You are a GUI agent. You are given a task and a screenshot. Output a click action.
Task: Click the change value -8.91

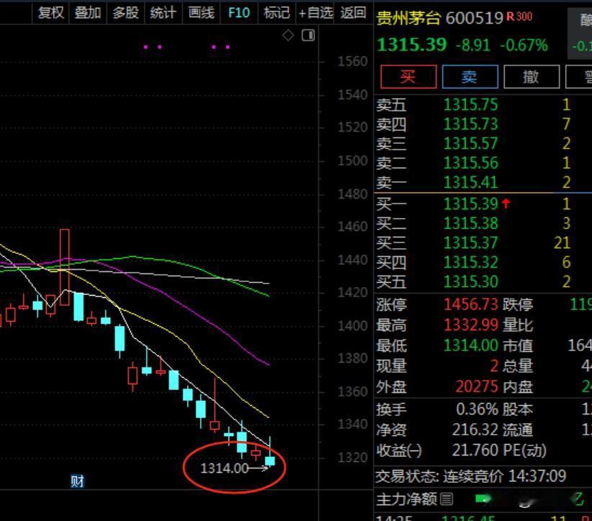click(x=472, y=45)
